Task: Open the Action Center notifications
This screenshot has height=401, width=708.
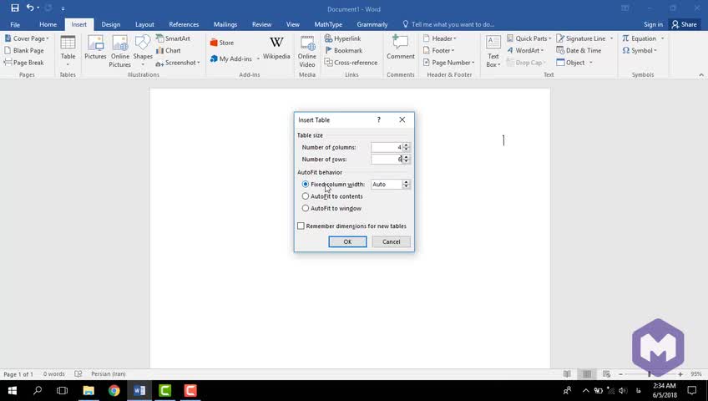Action: (692, 390)
